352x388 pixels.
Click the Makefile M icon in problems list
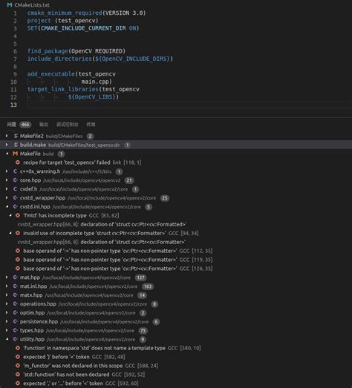[x=16, y=154]
